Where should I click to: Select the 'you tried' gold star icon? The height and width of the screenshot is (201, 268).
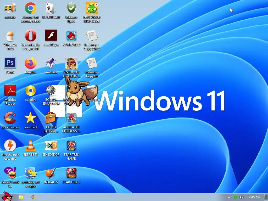30,118
